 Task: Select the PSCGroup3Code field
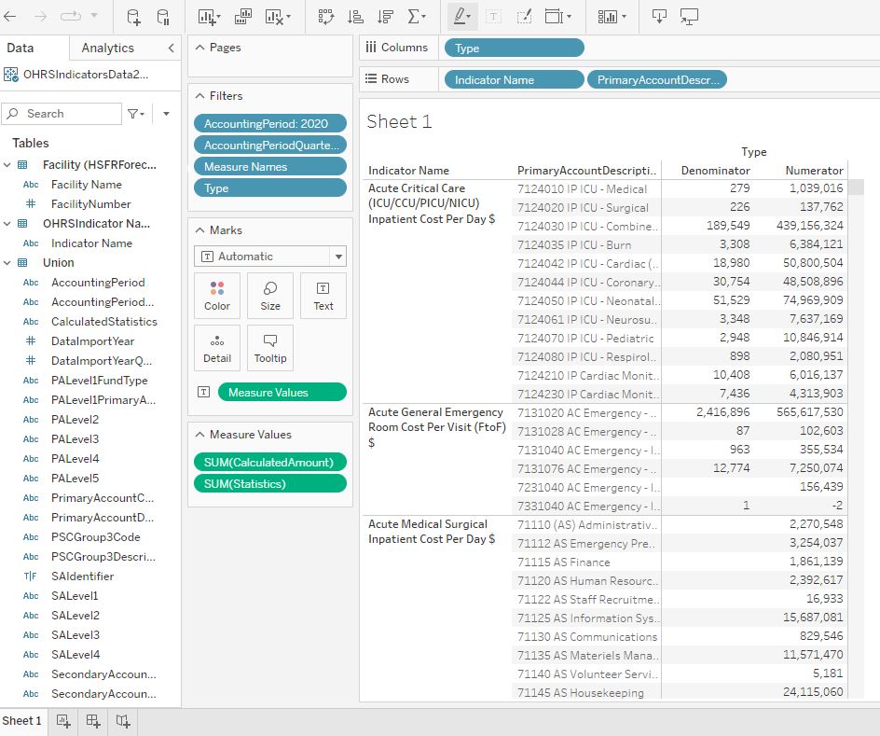pos(95,537)
